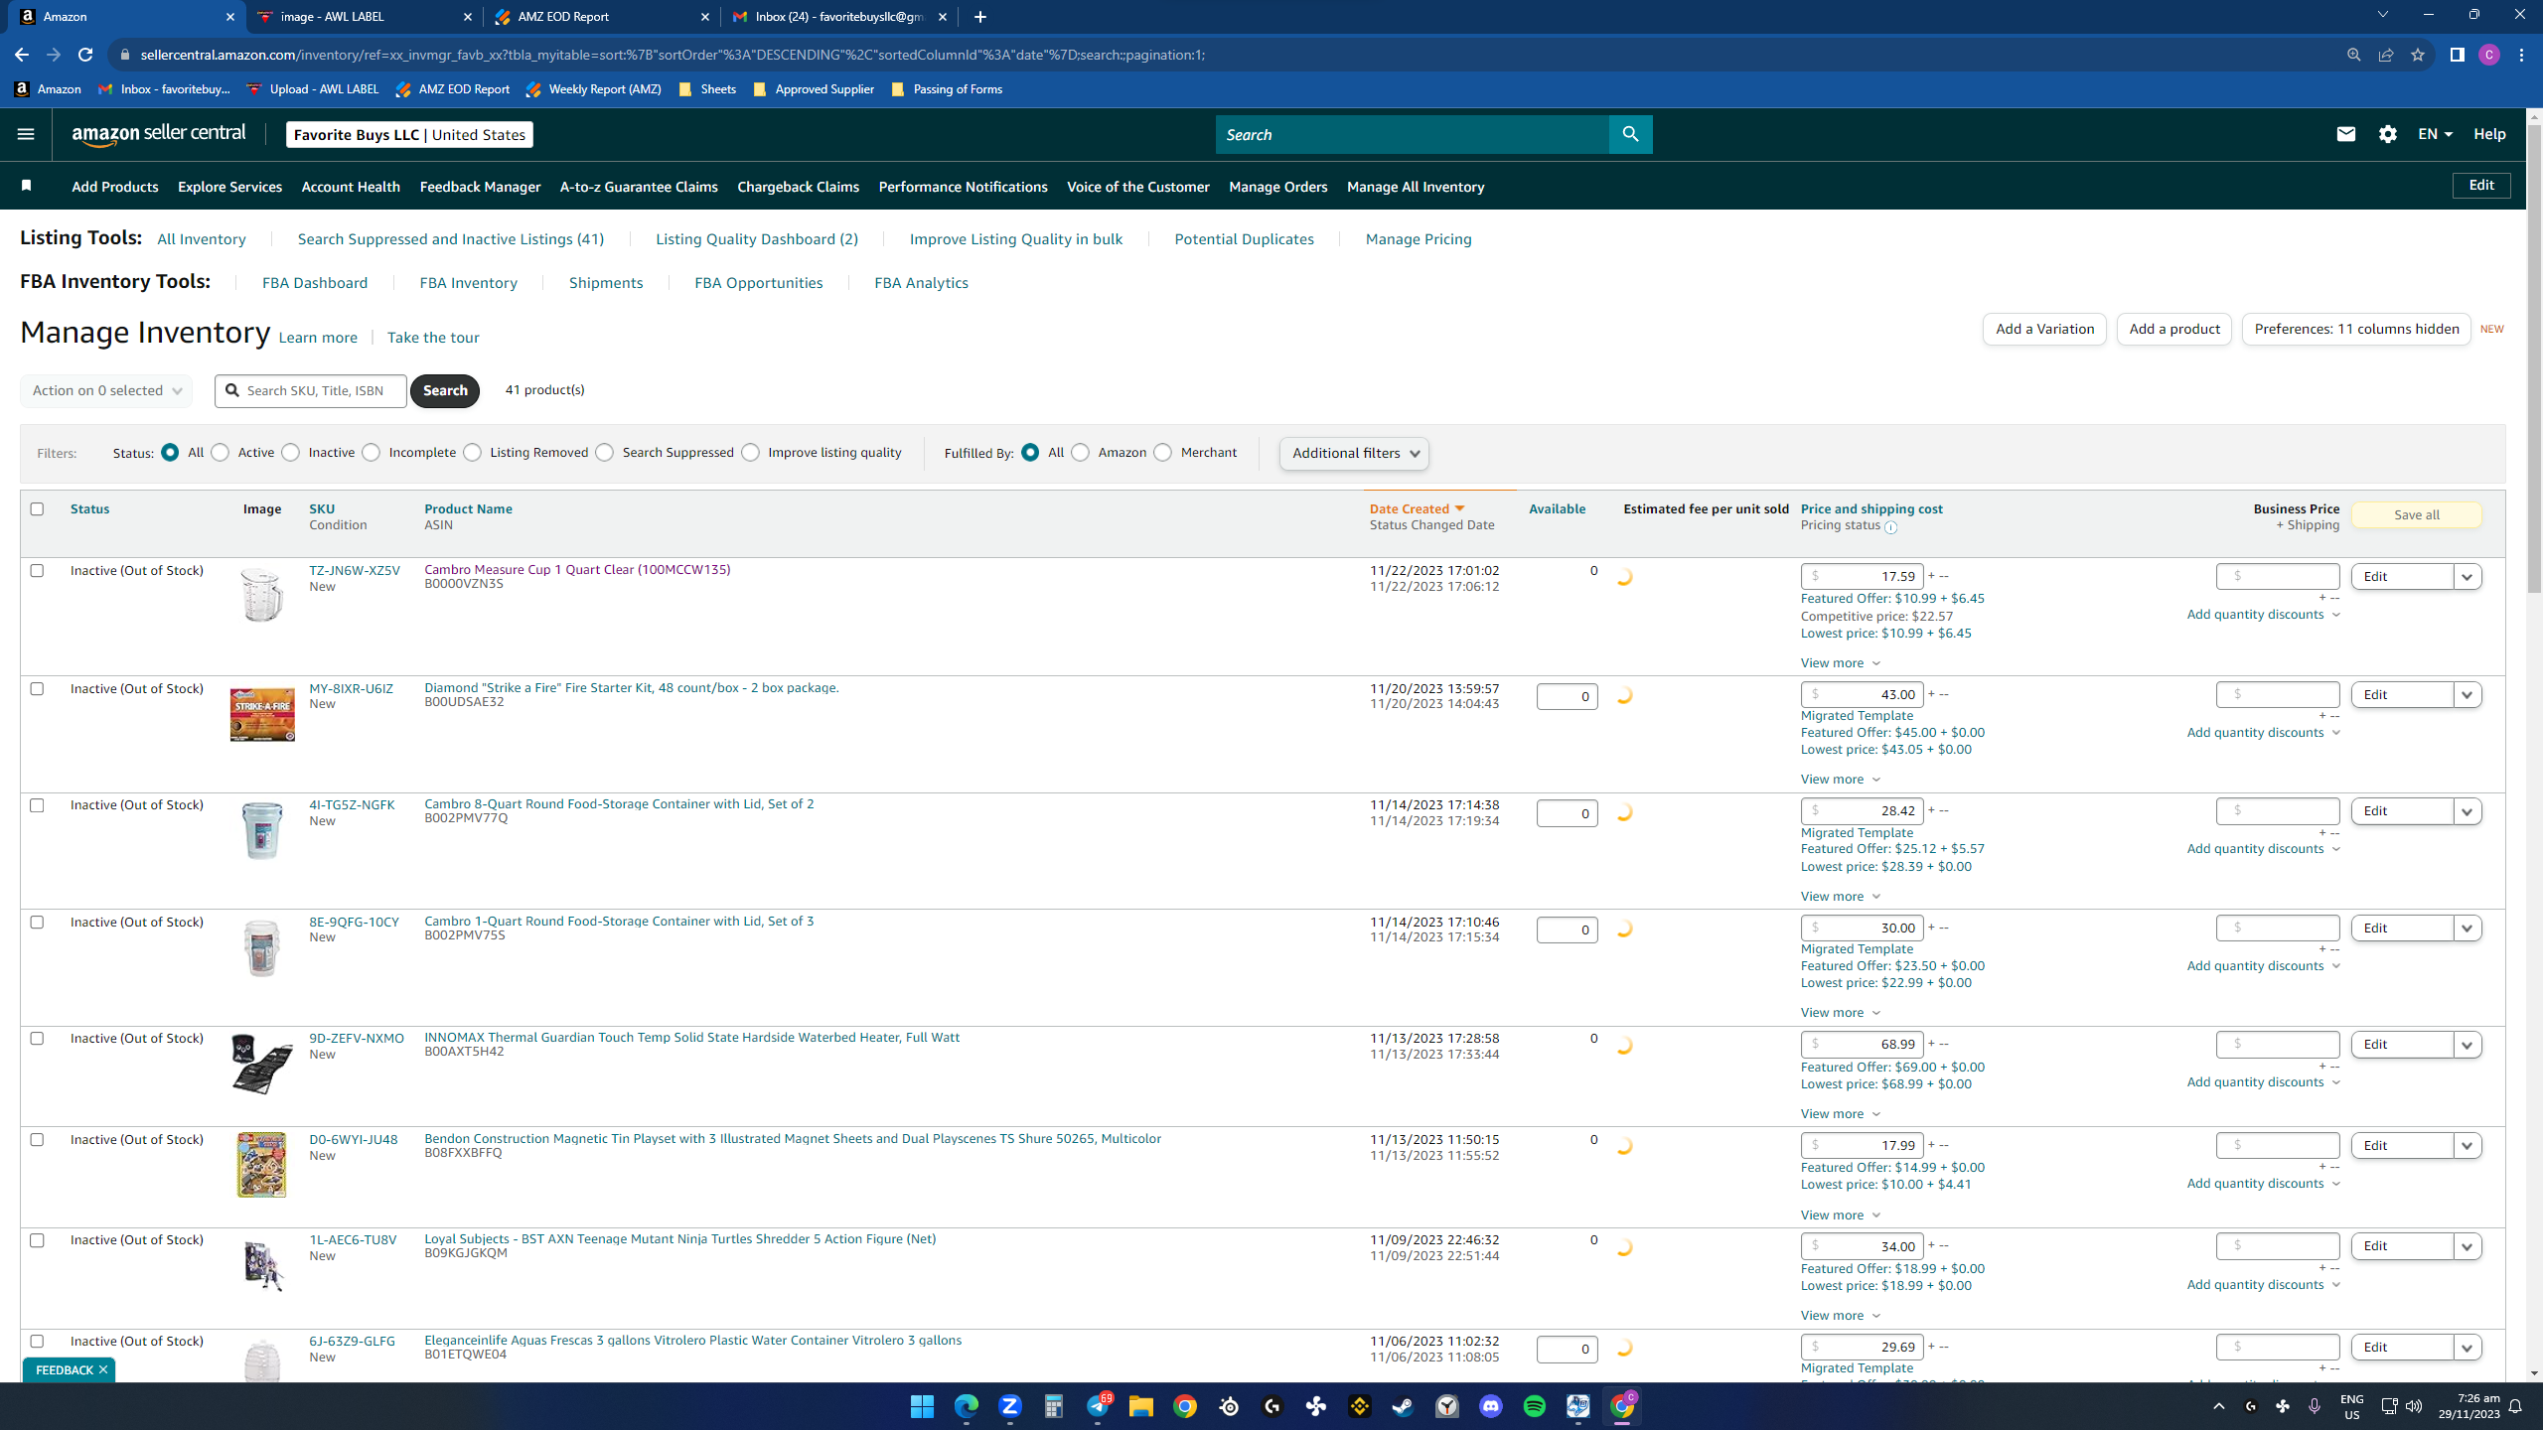The height and width of the screenshot is (1430, 2543).
Task: Click the browser back arrow
Action: coord(22,55)
